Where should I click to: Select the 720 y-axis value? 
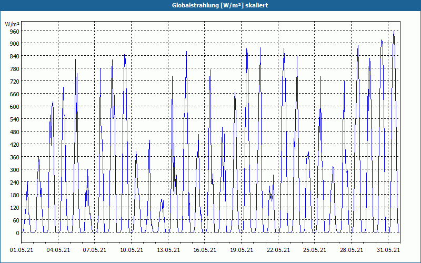[x=15, y=82]
